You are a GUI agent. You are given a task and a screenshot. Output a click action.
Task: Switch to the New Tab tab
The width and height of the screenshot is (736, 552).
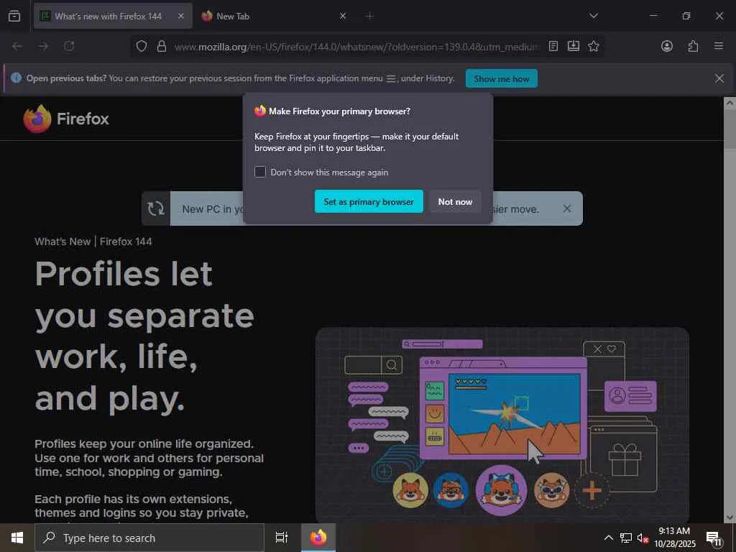[x=275, y=16]
